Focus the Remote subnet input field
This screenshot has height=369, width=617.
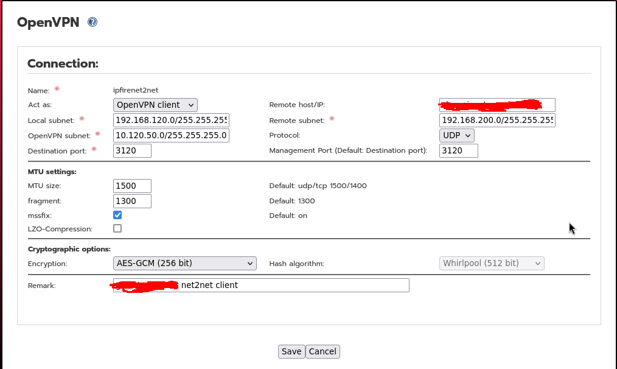coord(497,120)
